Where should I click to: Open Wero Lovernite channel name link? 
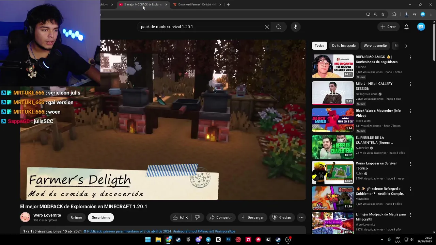[47, 215]
